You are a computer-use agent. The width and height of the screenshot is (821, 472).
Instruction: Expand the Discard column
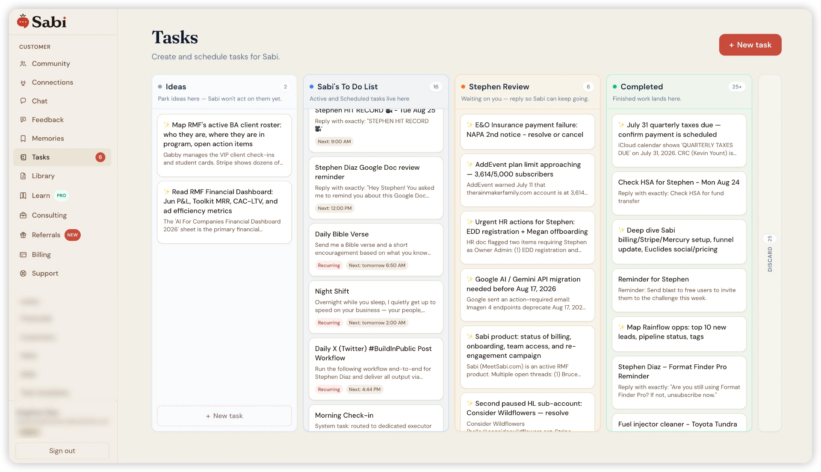tap(770, 253)
